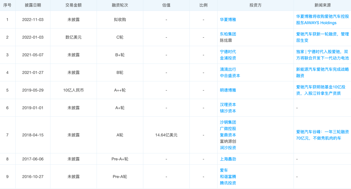Select column header 交易金额
Image resolution: width=351 pixels, height=189 pixels.
click(73, 5)
